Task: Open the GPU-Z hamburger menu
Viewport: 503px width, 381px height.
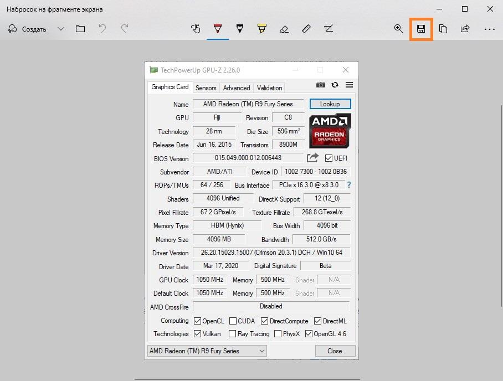Action: 350,85
